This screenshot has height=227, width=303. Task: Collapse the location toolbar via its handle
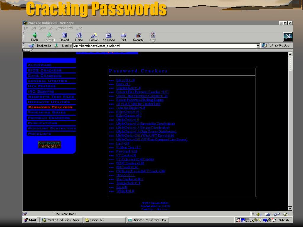24,46
